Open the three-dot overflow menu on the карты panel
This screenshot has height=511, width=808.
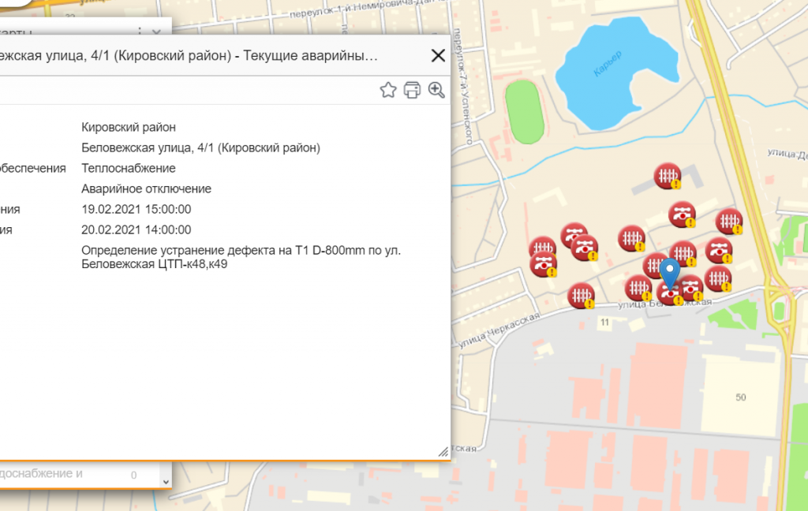pyautogui.click(x=140, y=29)
